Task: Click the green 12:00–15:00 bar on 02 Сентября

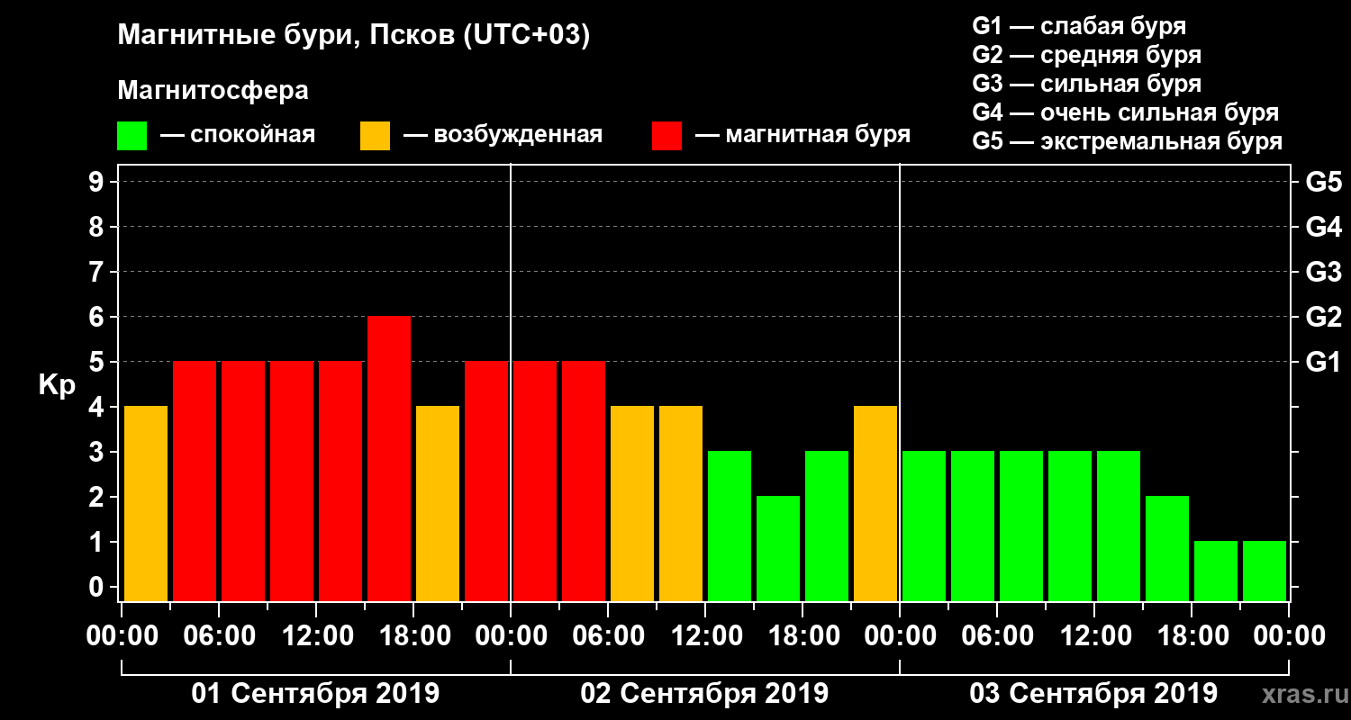Action: click(x=730, y=526)
